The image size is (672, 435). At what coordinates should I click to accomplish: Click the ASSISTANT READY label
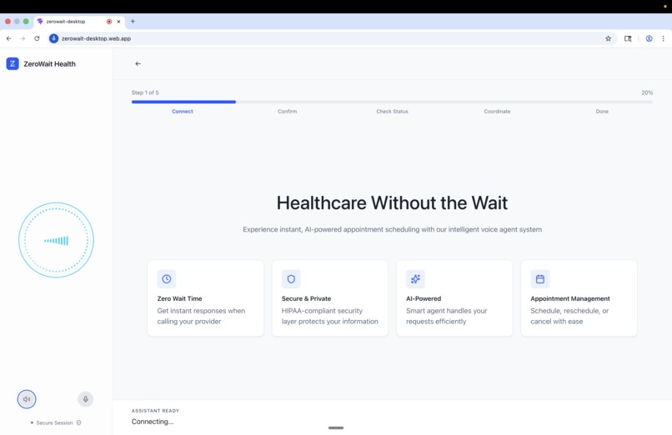pyautogui.click(x=155, y=411)
